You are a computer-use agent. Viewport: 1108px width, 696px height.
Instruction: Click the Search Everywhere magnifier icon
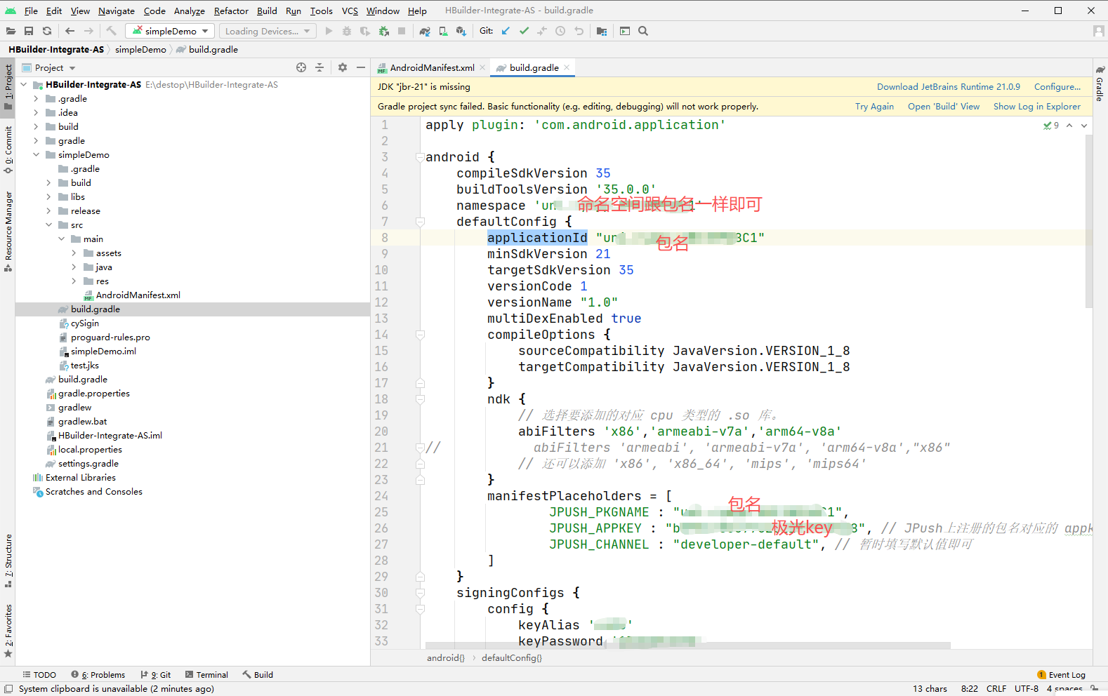[643, 31]
